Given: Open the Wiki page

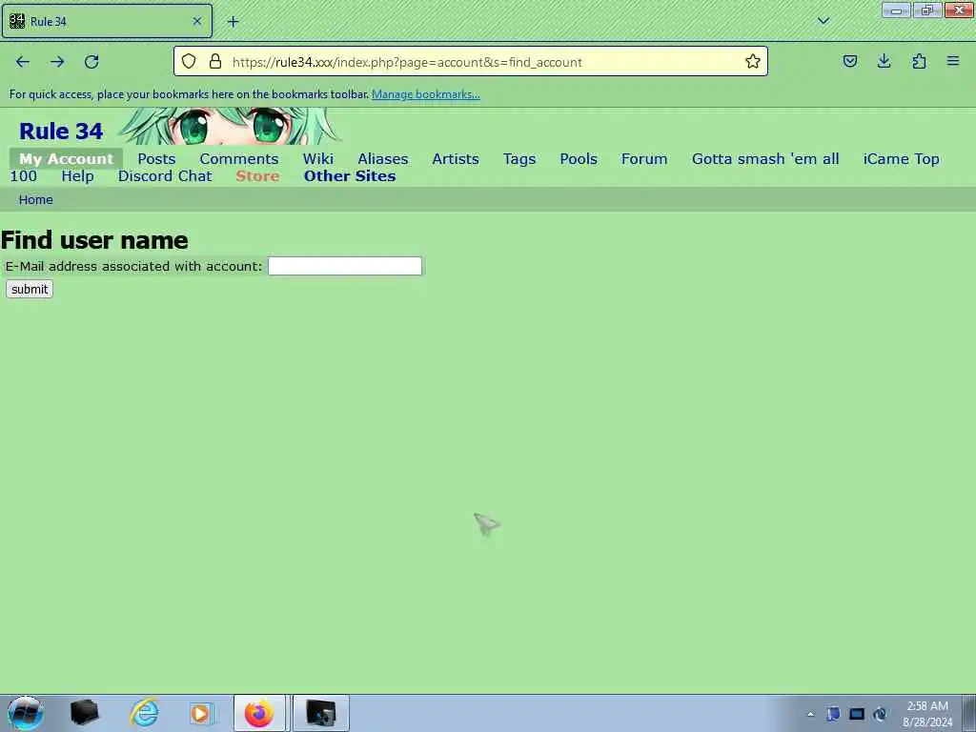Looking at the screenshot, I should pos(318,159).
